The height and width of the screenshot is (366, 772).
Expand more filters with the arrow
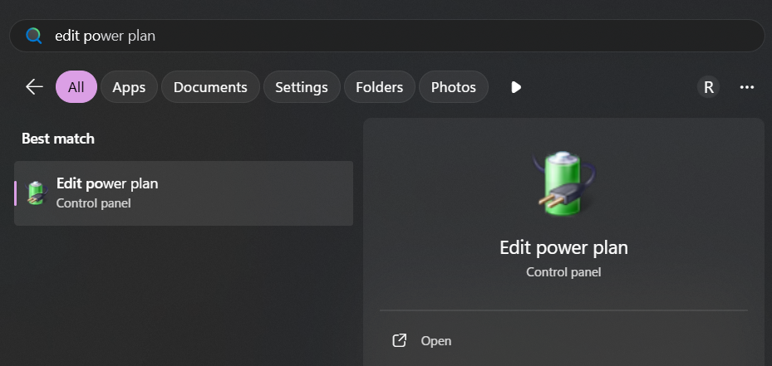[x=516, y=87]
